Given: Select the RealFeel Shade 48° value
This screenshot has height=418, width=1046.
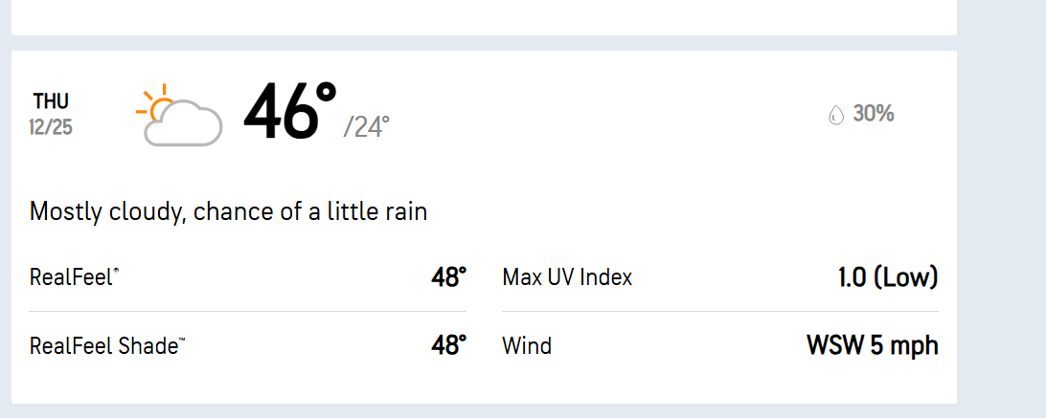Looking at the screenshot, I should (448, 345).
